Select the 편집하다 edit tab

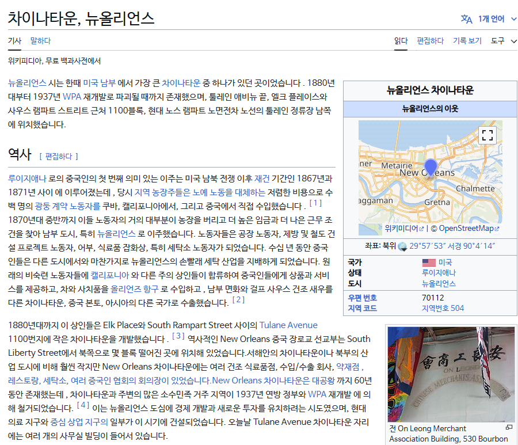click(x=430, y=41)
